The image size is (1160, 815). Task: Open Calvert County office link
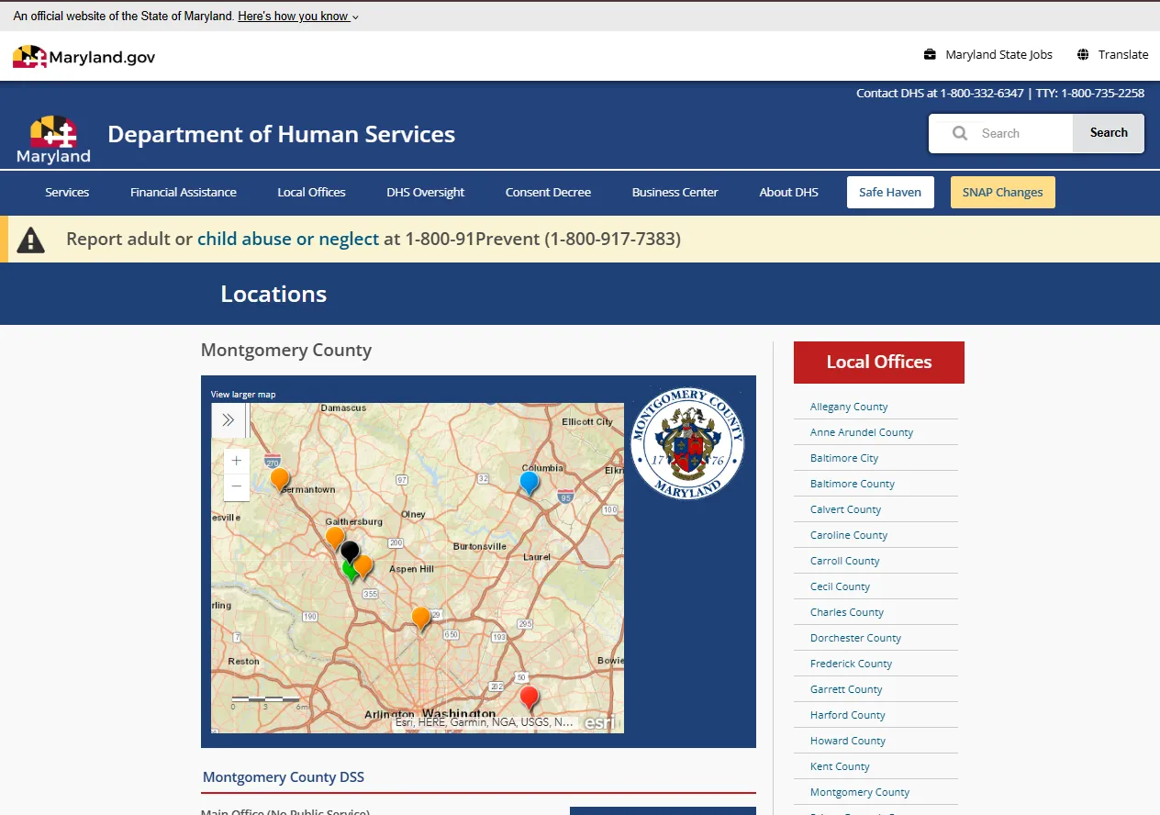[845, 509]
